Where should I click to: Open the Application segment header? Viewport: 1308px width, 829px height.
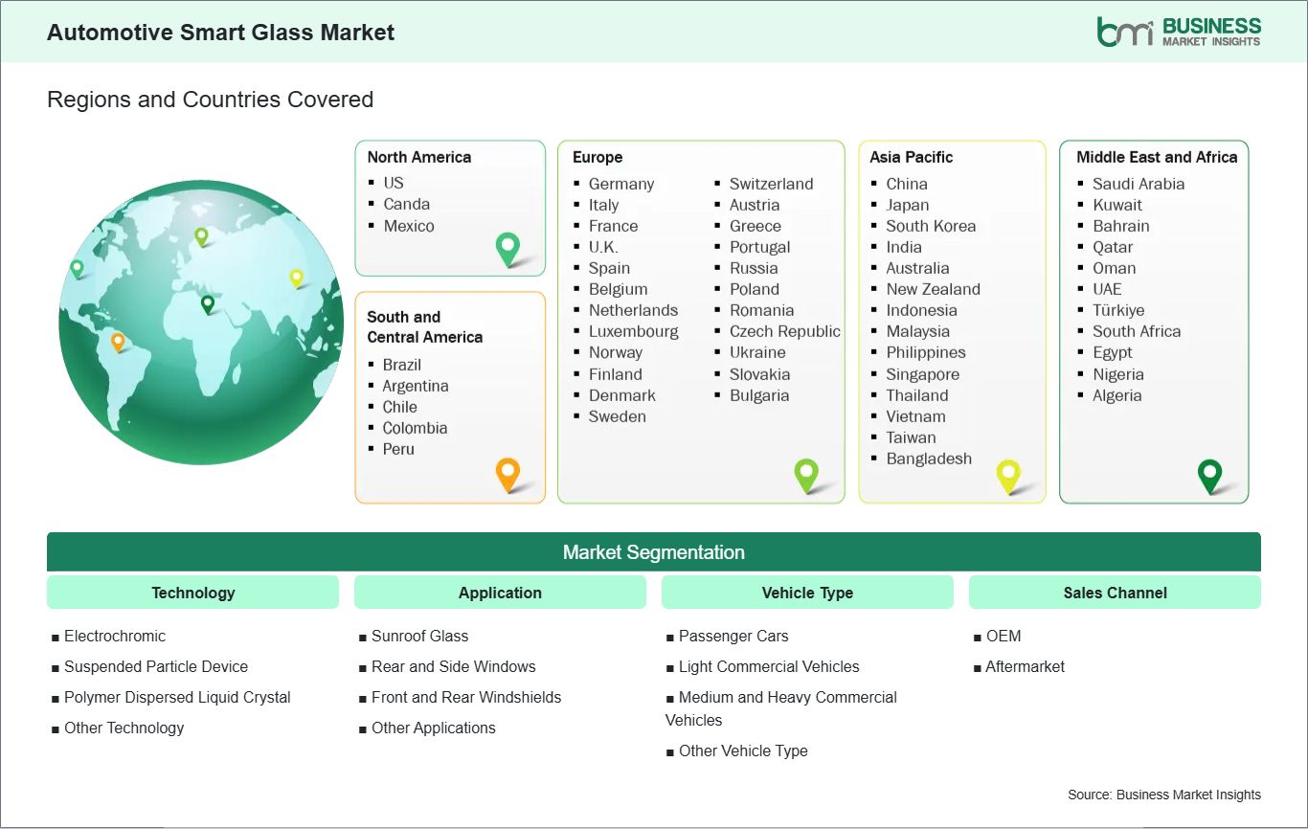tap(500, 593)
